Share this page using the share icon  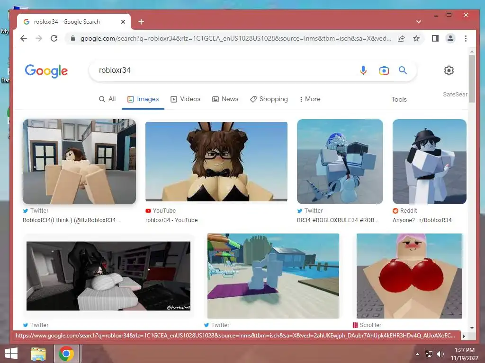(401, 39)
